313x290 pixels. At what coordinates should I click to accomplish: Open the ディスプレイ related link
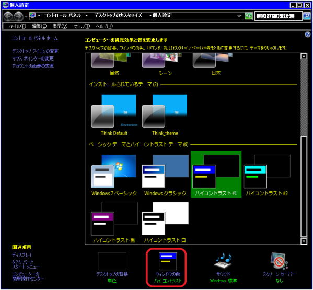coord(22,255)
